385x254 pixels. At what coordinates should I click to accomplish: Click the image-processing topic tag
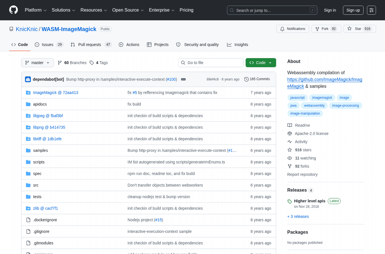pyautogui.click(x=345, y=106)
